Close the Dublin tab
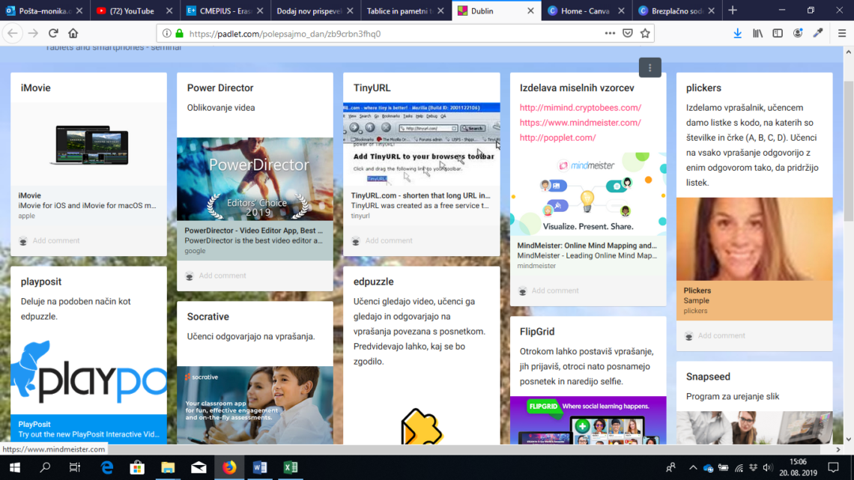The width and height of the screenshot is (854, 480). [x=530, y=11]
